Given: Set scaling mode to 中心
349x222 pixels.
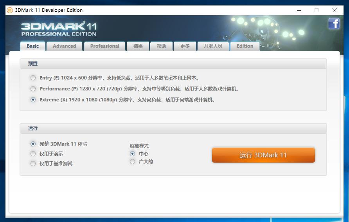Looking at the screenshot, I should pyautogui.click(x=132, y=153).
